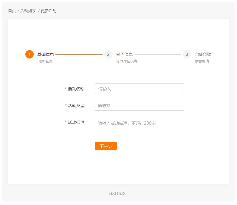Viewport: 237px width, 205px height.
Task: Click the 活动名称 field label
Action: 76,89
